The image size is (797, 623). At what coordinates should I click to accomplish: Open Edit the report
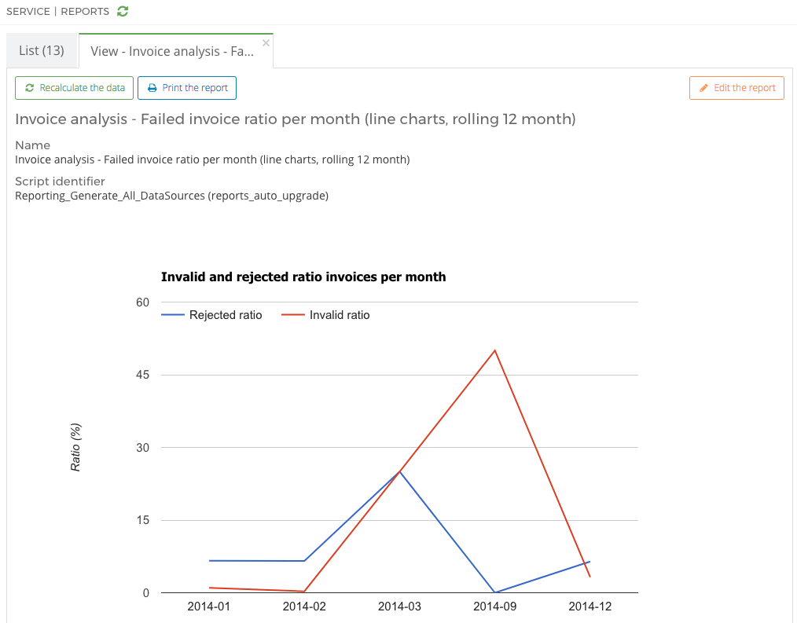coord(736,88)
